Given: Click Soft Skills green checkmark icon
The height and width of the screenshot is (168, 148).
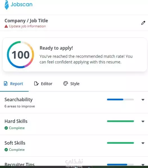Looking at the screenshot, I should point(6,150).
